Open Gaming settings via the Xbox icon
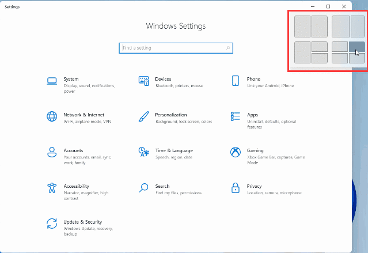This screenshot has height=253, width=368. point(236,152)
